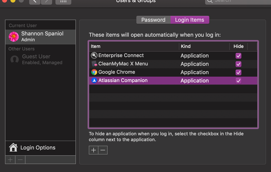Image resolution: width=271 pixels, height=172 pixels.
Task: Sort list by the Kind column header
Action: tap(204, 46)
